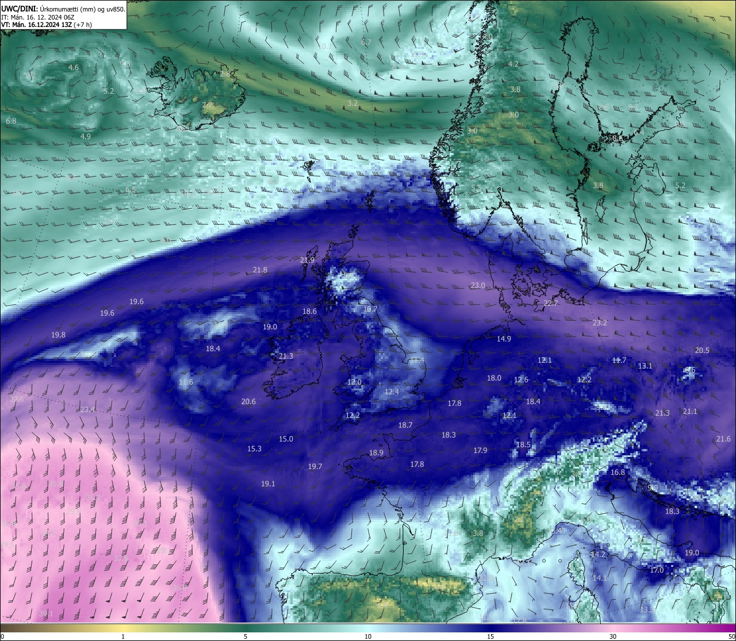Click the 12.0 value over Wales
This screenshot has height=641, width=736.
[x=354, y=382]
